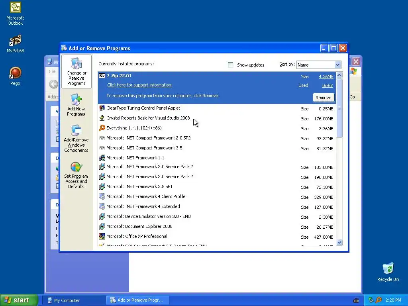
Task: Open the Start menu
Action: pos(19,300)
